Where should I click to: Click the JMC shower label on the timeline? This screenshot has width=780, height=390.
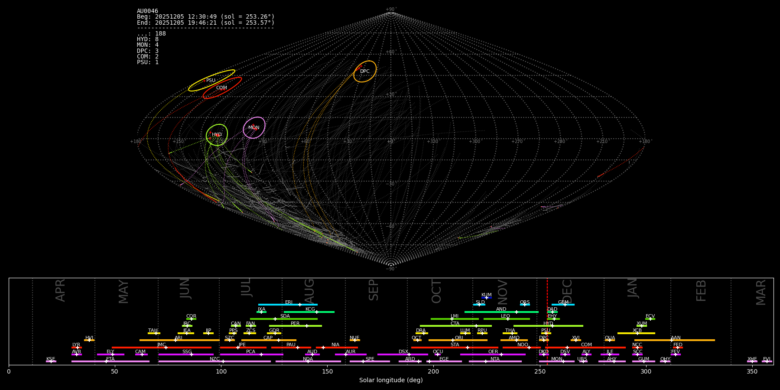click(x=161, y=345)
